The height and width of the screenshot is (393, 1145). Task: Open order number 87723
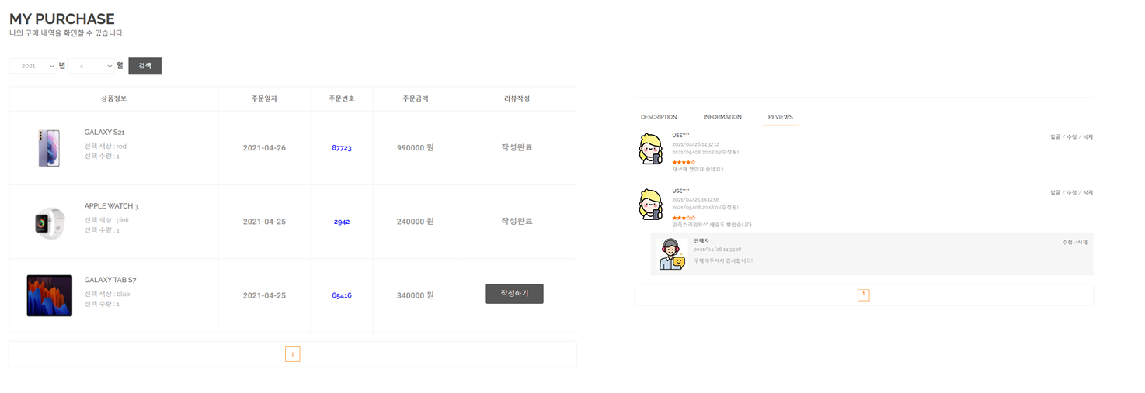tap(342, 147)
